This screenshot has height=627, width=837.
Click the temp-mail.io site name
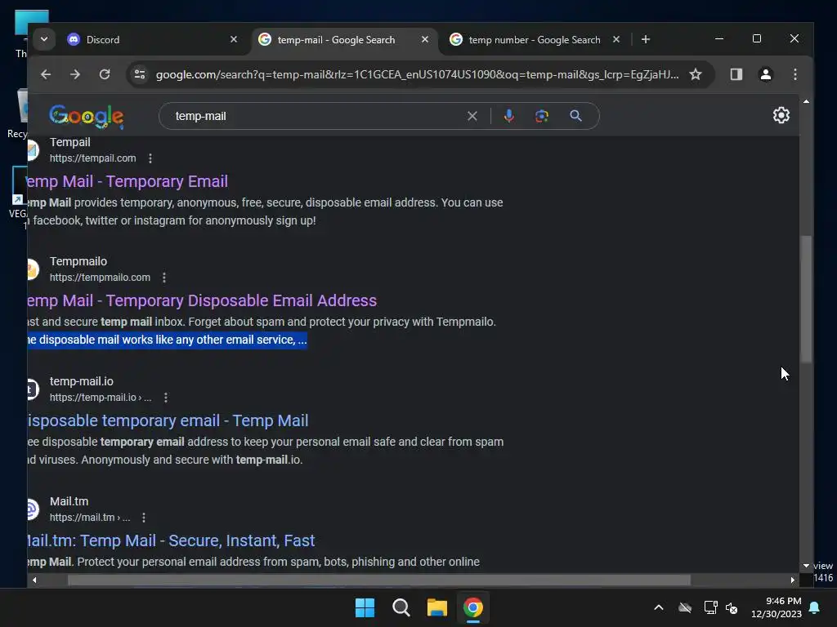pos(81,381)
